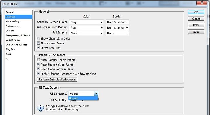Disable Auto-Show Hidden Panels
The width and height of the screenshot is (210, 115).
click(38, 64)
